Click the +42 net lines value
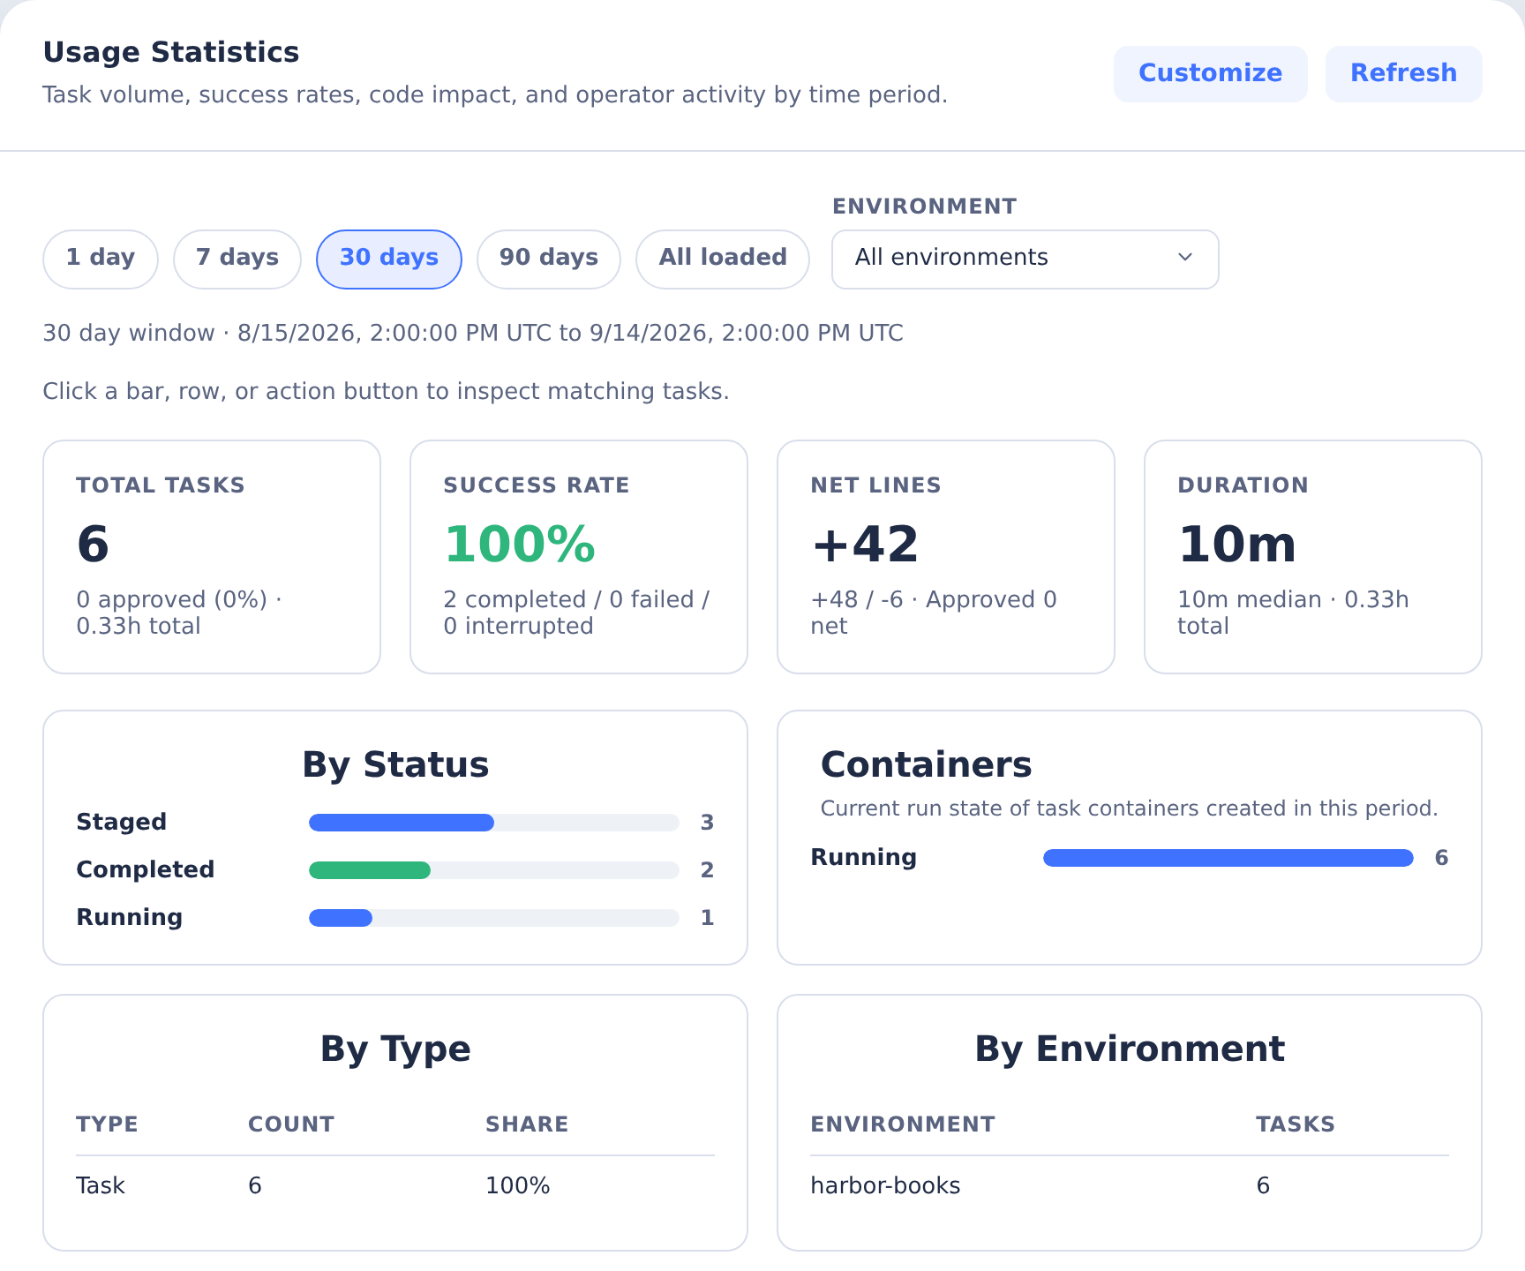1525x1271 pixels. coord(865,544)
